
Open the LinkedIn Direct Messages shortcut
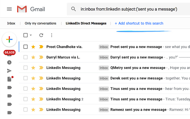(x=86, y=23)
